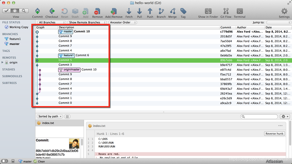Open the diff options gear dropdown
The image size is (292, 164).
click(285, 116)
